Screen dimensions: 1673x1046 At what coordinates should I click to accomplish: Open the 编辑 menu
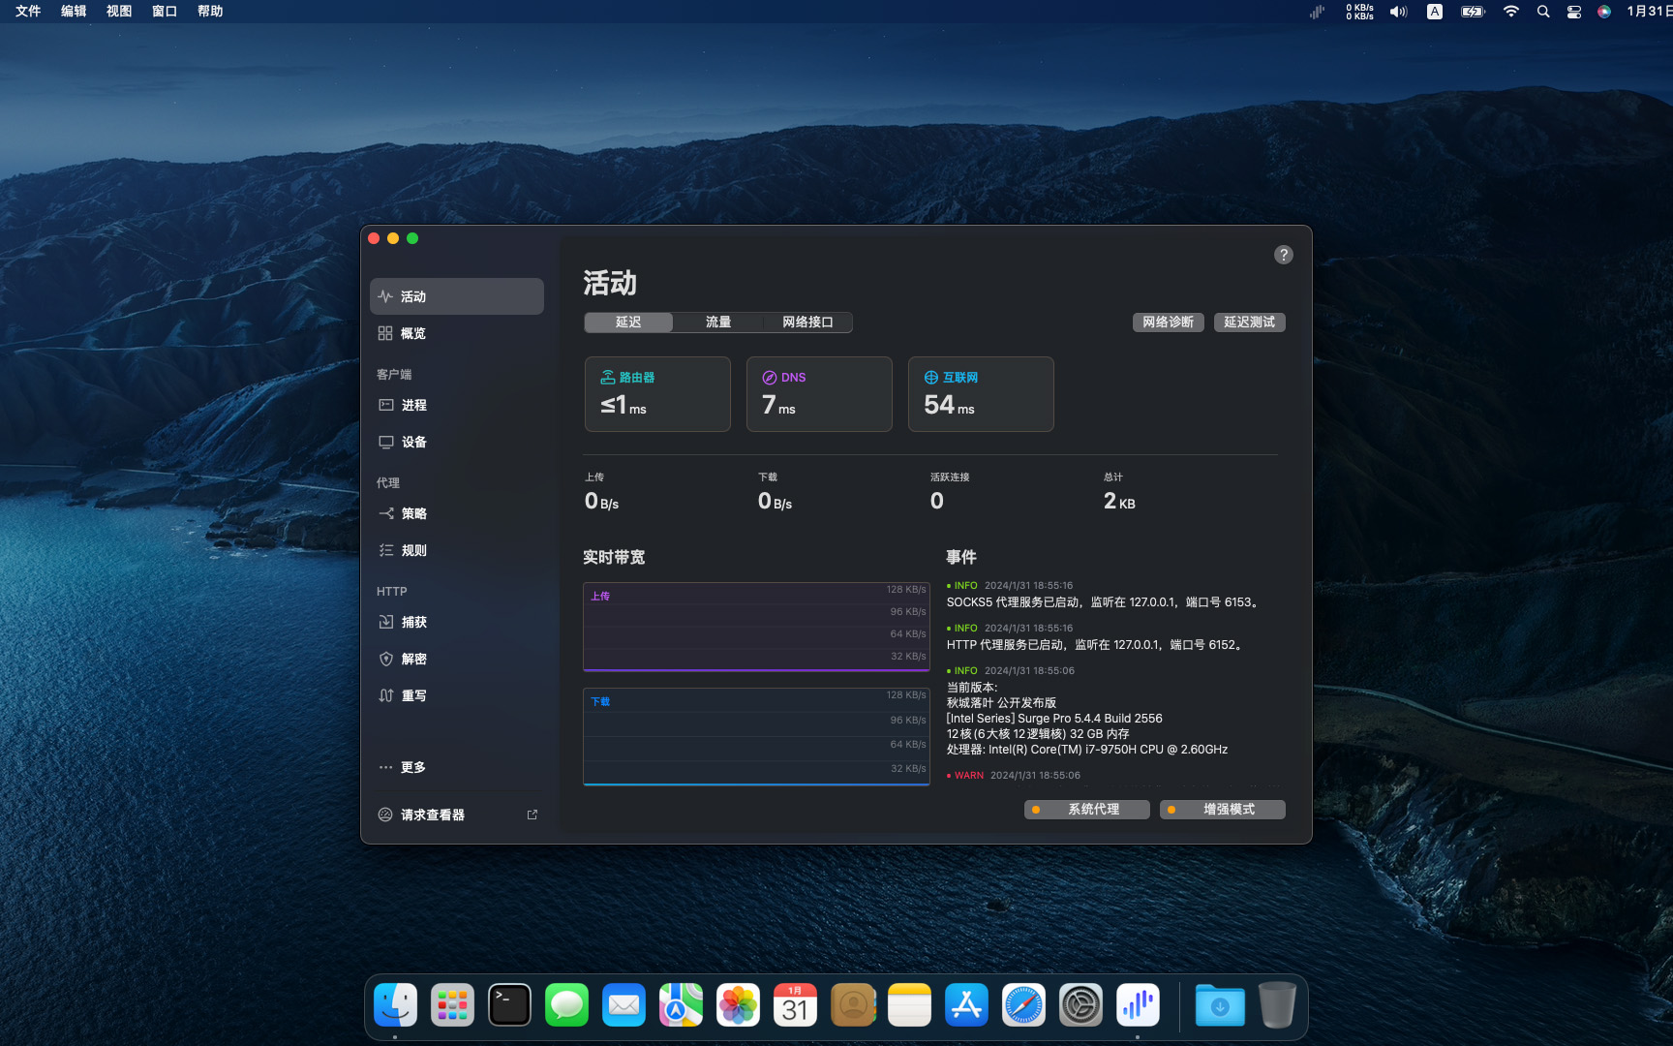(74, 12)
